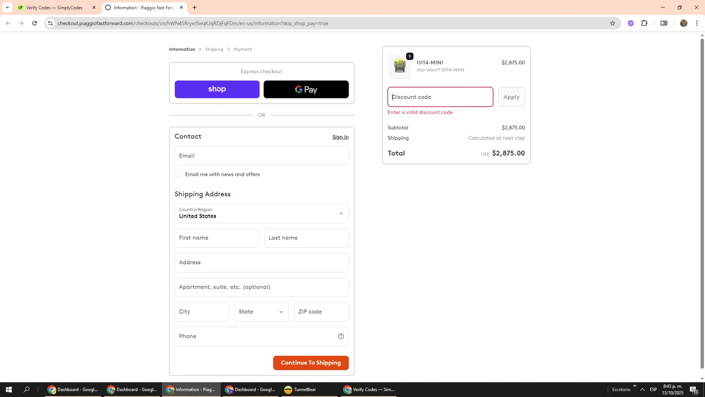This screenshot has height=397, width=705.
Task: Expand the Escritorio toolbar chevron
Action: point(634,386)
